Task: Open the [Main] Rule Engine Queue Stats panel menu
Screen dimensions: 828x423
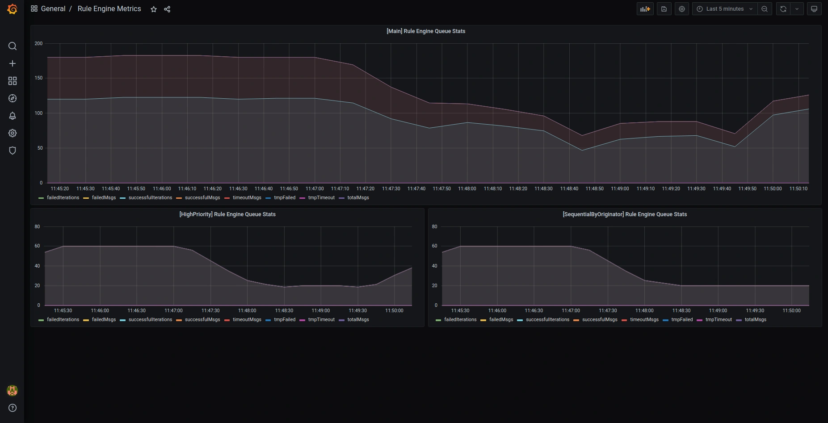Action: (425, 31)
